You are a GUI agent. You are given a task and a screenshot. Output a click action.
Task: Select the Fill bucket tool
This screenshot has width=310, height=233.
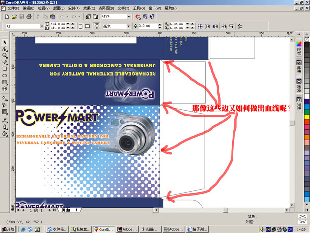[5, 134]
